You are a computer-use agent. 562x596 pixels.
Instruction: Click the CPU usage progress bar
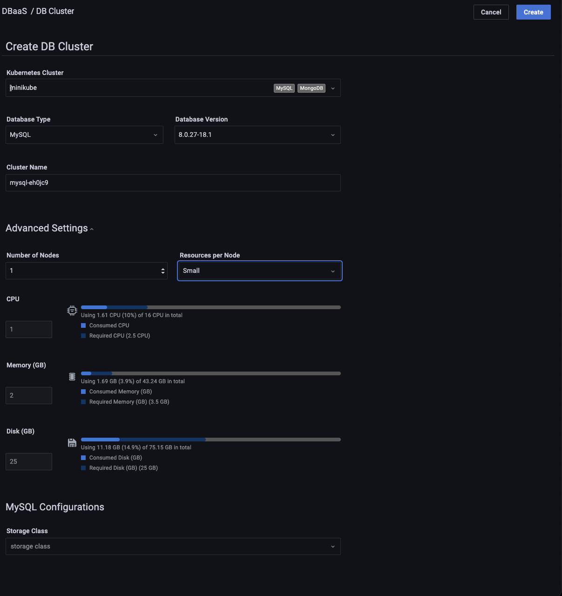coord(211,307)
